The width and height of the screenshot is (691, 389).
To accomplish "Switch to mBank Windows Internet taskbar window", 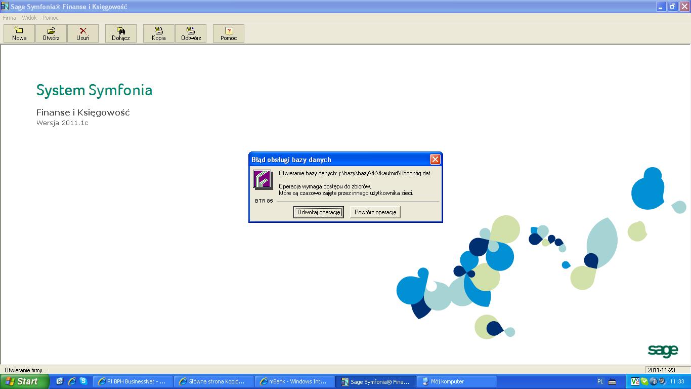I will [x=294, y=381].
